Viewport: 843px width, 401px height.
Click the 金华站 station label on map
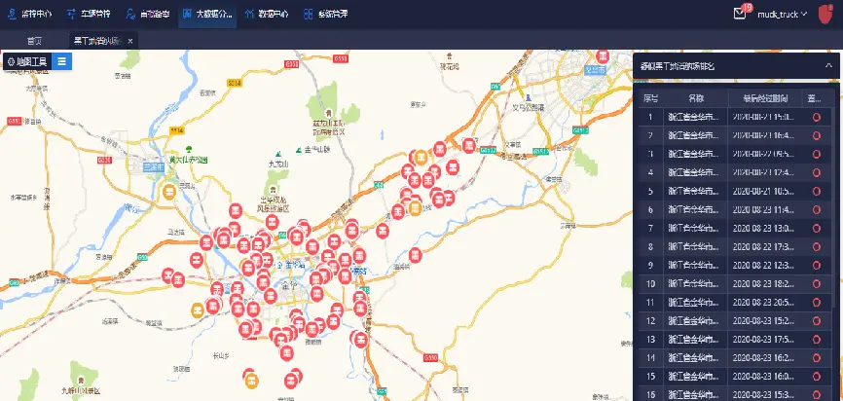pyautogui.click(x=293, y=265)
